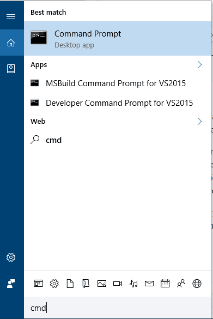The height and width of the screenshot is (319, 213).
Task: Filter search results by Settings gear
Action: [x=54, y=284]
